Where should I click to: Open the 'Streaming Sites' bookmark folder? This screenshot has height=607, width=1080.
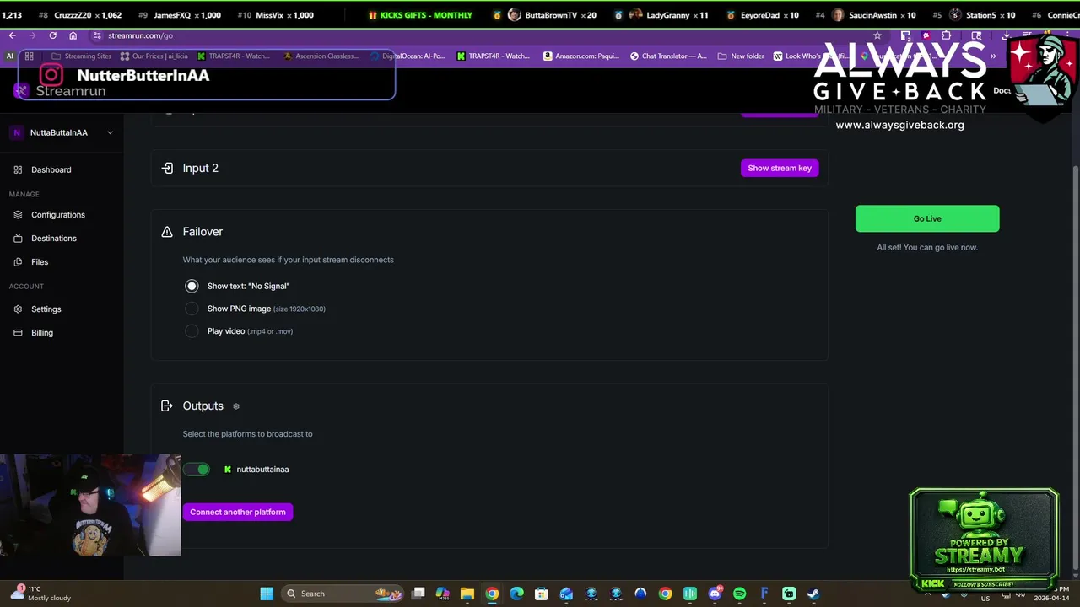pos(81,56)
